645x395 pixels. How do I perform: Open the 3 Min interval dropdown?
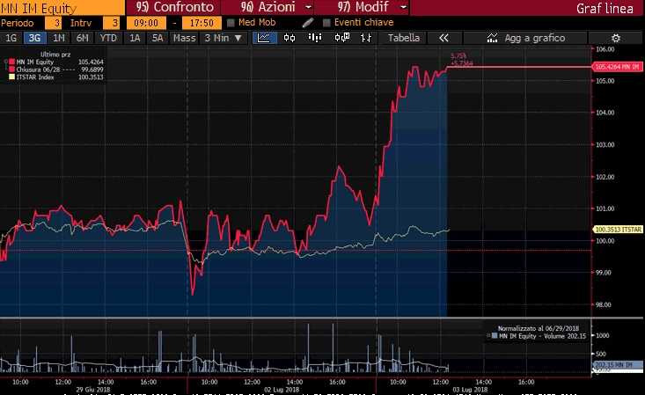pyautogui.click(x=223, y=38)
